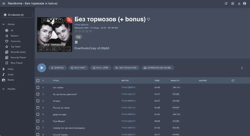Viewport: 250px width, 136px height.
Task: Click the ADD TO PLAYLIST button
Action: click(126, 68)
